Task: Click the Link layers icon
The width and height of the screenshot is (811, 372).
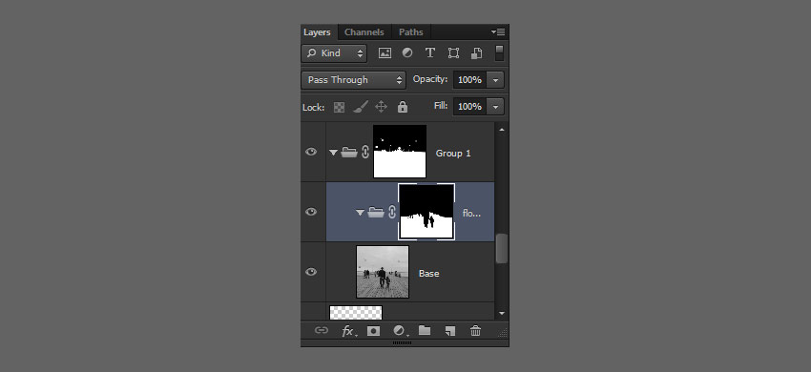Action: point(322,331)
